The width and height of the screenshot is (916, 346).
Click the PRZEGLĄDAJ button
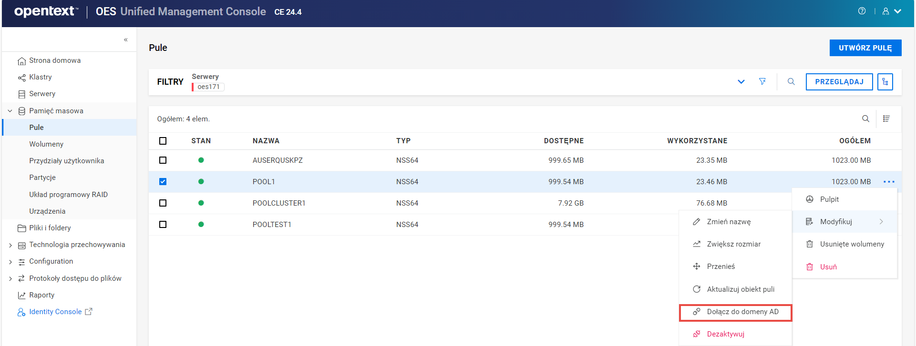(839, 82)
